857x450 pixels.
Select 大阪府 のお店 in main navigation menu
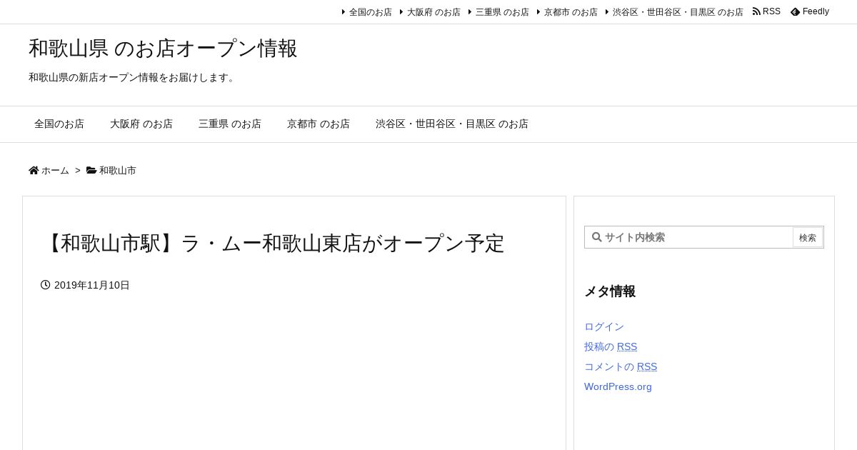click(x=141, y=124)
